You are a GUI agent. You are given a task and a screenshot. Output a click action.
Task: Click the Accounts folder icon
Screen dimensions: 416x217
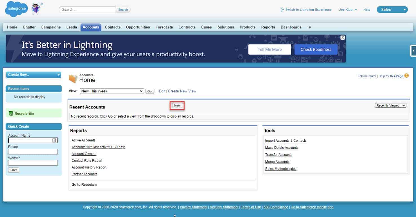(73, 79)
